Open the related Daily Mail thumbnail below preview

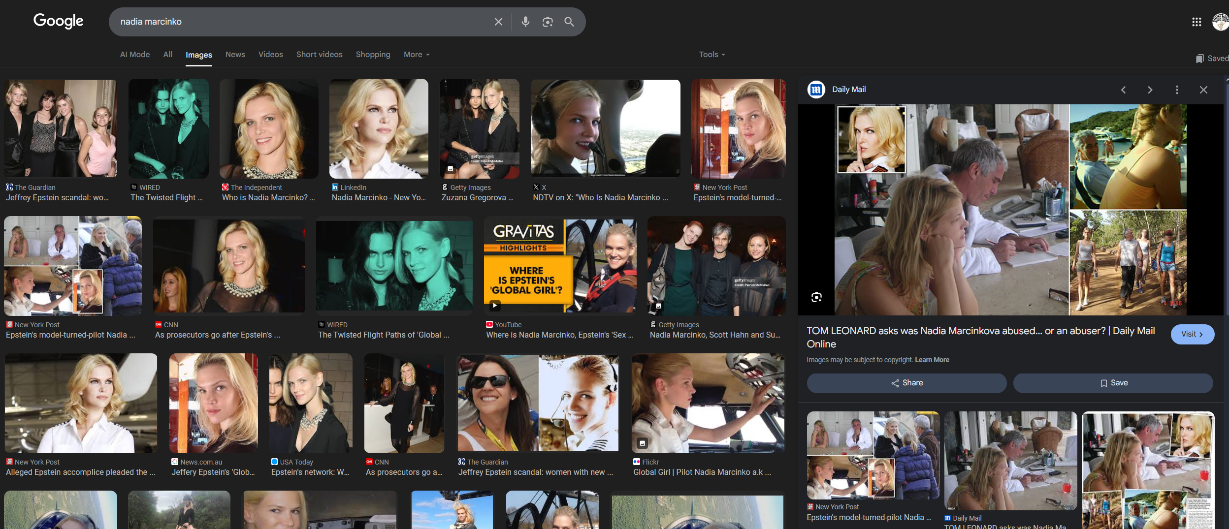coord(1011,461)
